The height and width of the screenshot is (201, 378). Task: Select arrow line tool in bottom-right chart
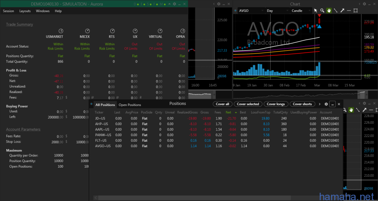(365, 110)
